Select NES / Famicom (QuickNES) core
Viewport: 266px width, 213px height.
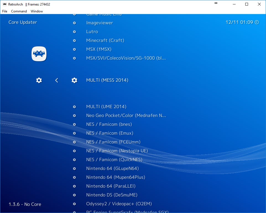pos(114,160)
